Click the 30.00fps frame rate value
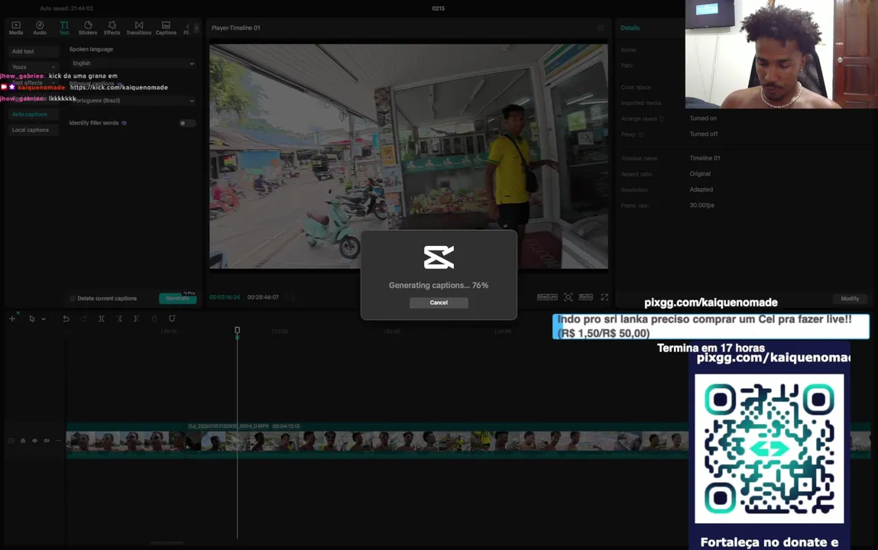This screenshot has height=550, width=878. pos(701,205)
